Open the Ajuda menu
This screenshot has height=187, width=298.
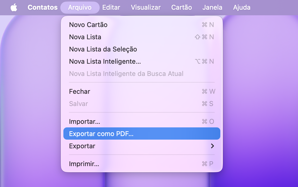coord(242,7)
